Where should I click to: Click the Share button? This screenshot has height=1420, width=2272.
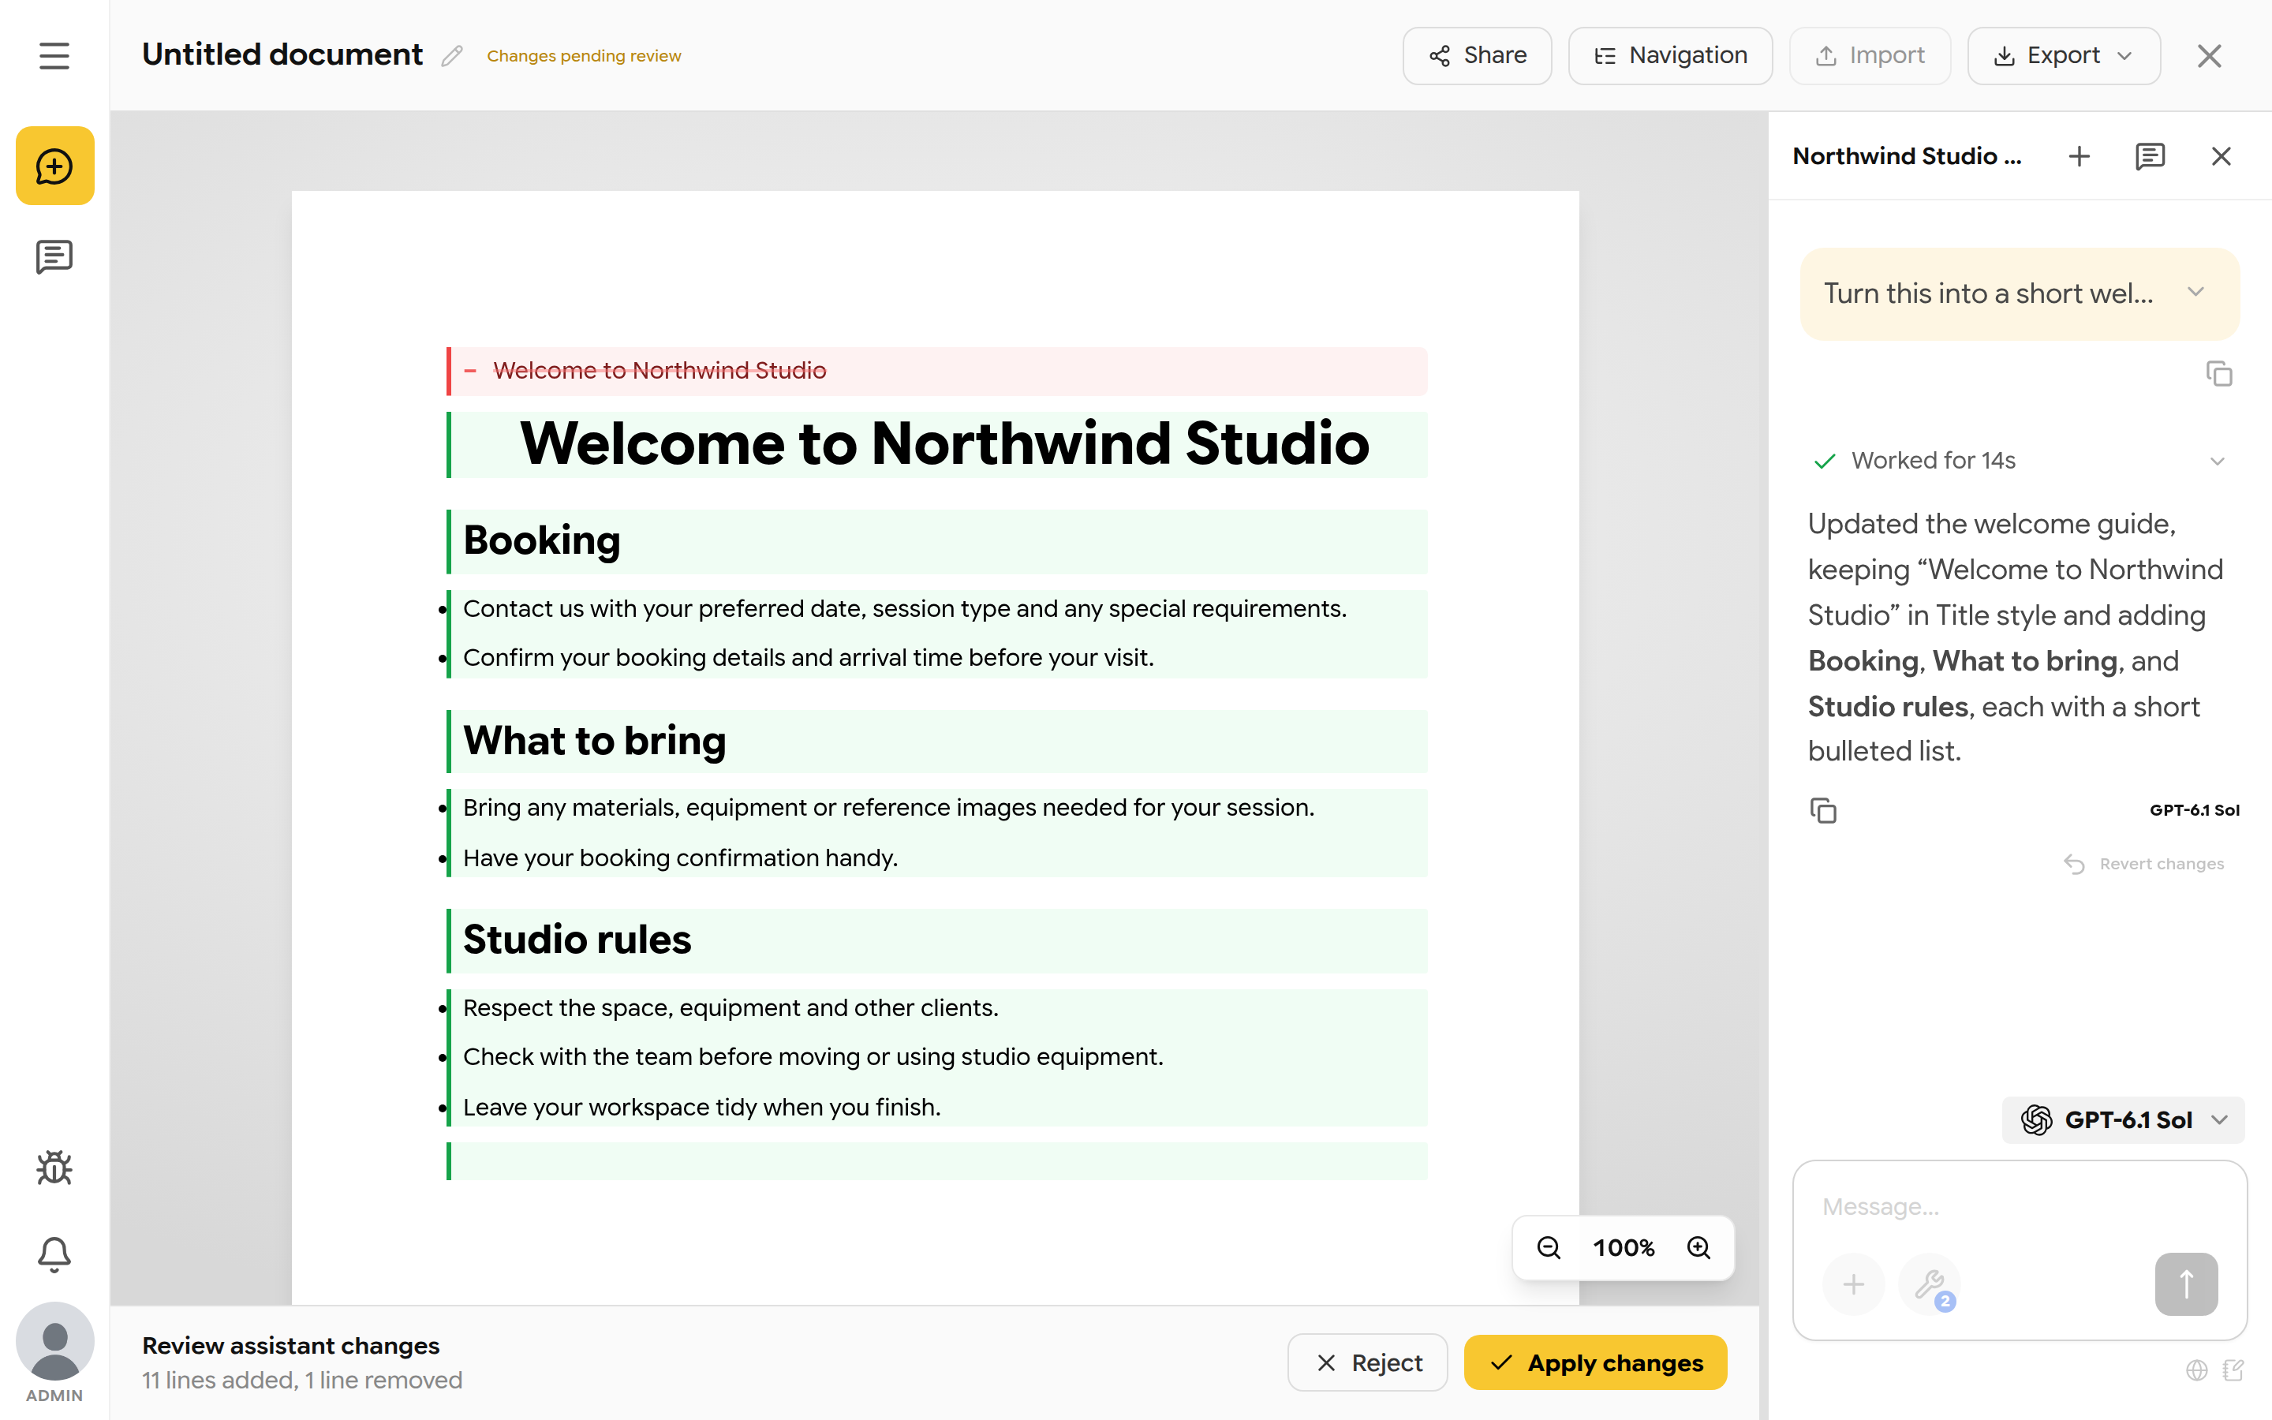coord(1477,55)
